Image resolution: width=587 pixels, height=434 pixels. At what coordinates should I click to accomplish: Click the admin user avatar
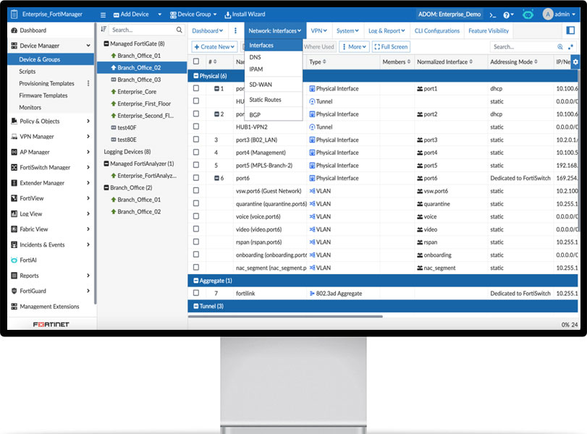(548, 14)
